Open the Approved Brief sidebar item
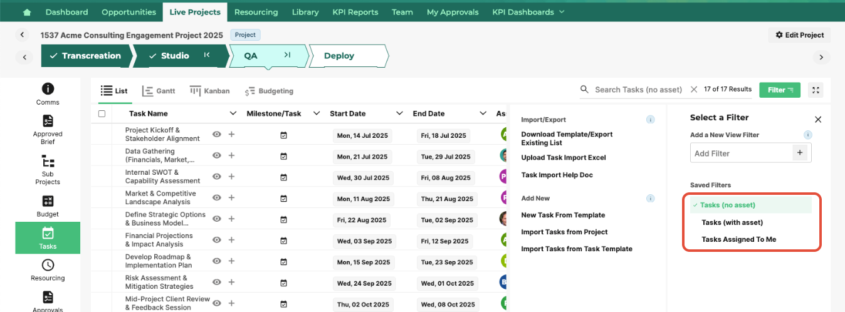Viewport: 845px width, 312px height. 48,130
